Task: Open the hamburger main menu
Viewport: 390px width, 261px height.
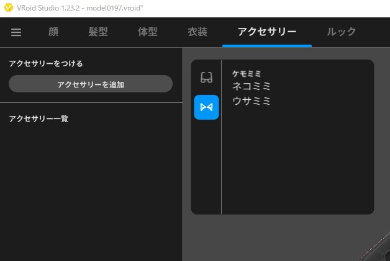Action: [x=16, y=33]
